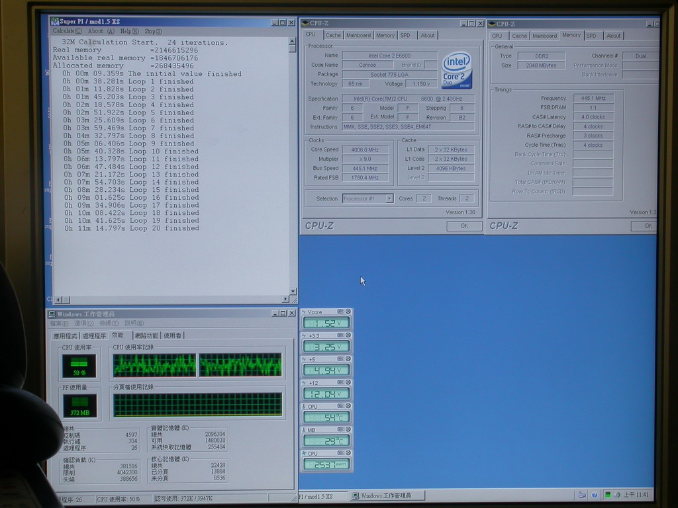Click the Task Manager title bar icon
The width and height of the screenshot is (678, 508).
click(x=52, y=314)
